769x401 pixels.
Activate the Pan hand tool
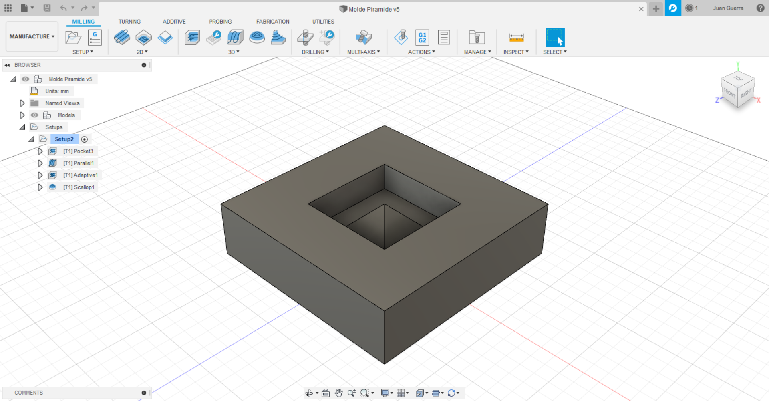(338, 393)
